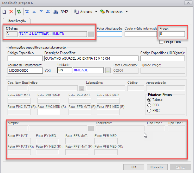Select the PFB radio option
This screenshot has width=194, height=173.
(x=149, y=105)
